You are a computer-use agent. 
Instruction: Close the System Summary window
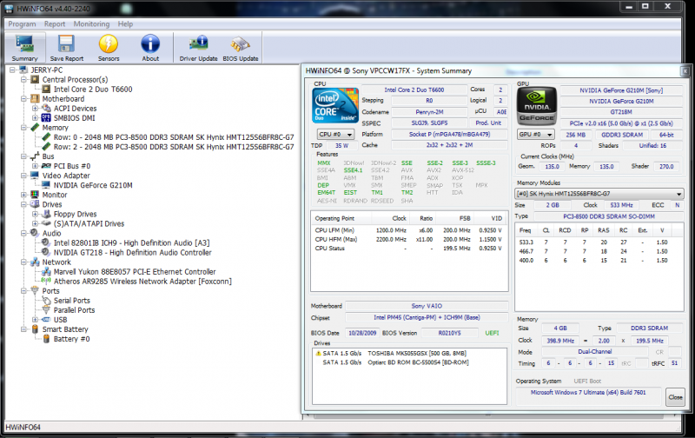click(x=676, y=397)
